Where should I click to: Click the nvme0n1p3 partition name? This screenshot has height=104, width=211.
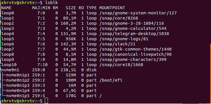(x=18, y=85)
